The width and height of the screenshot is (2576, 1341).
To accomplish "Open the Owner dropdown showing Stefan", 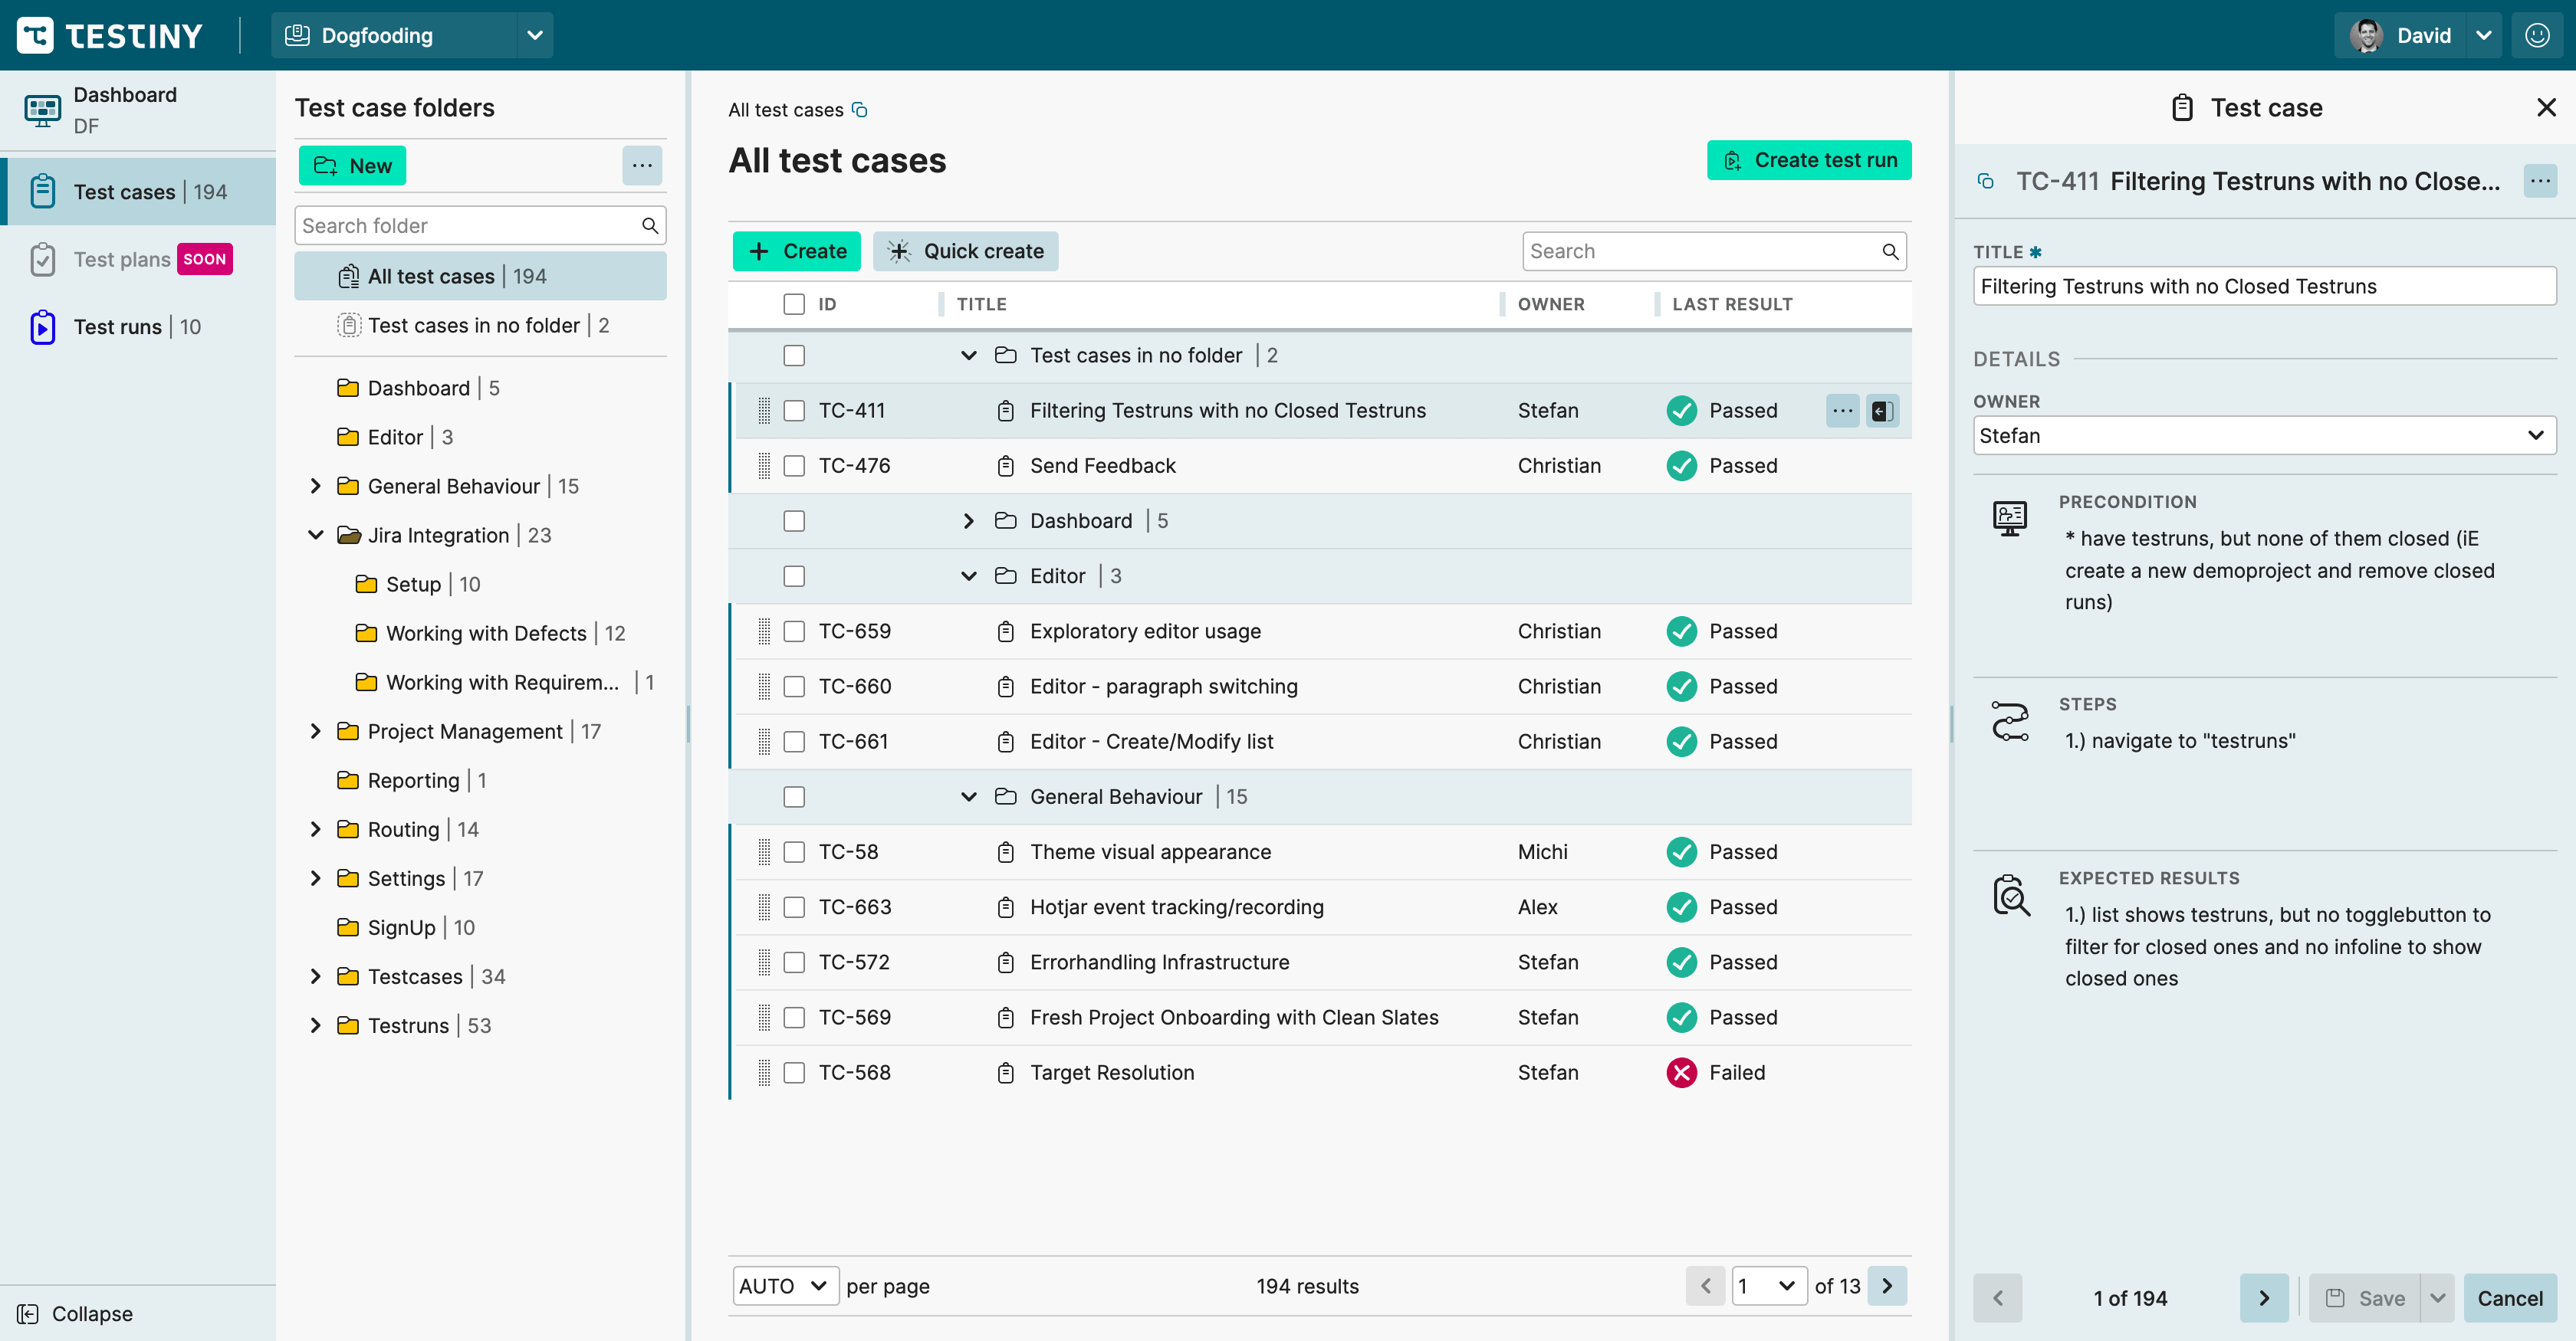I will pos(2264,436).
